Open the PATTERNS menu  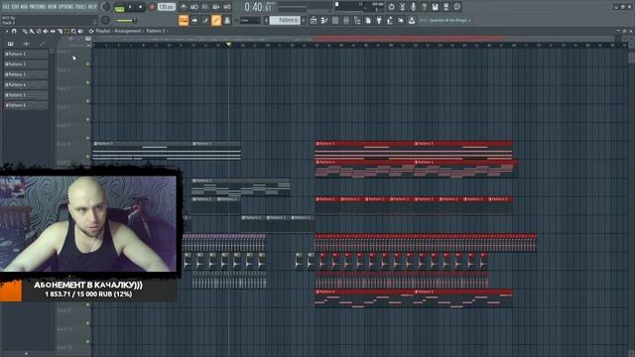pos(38,7)
